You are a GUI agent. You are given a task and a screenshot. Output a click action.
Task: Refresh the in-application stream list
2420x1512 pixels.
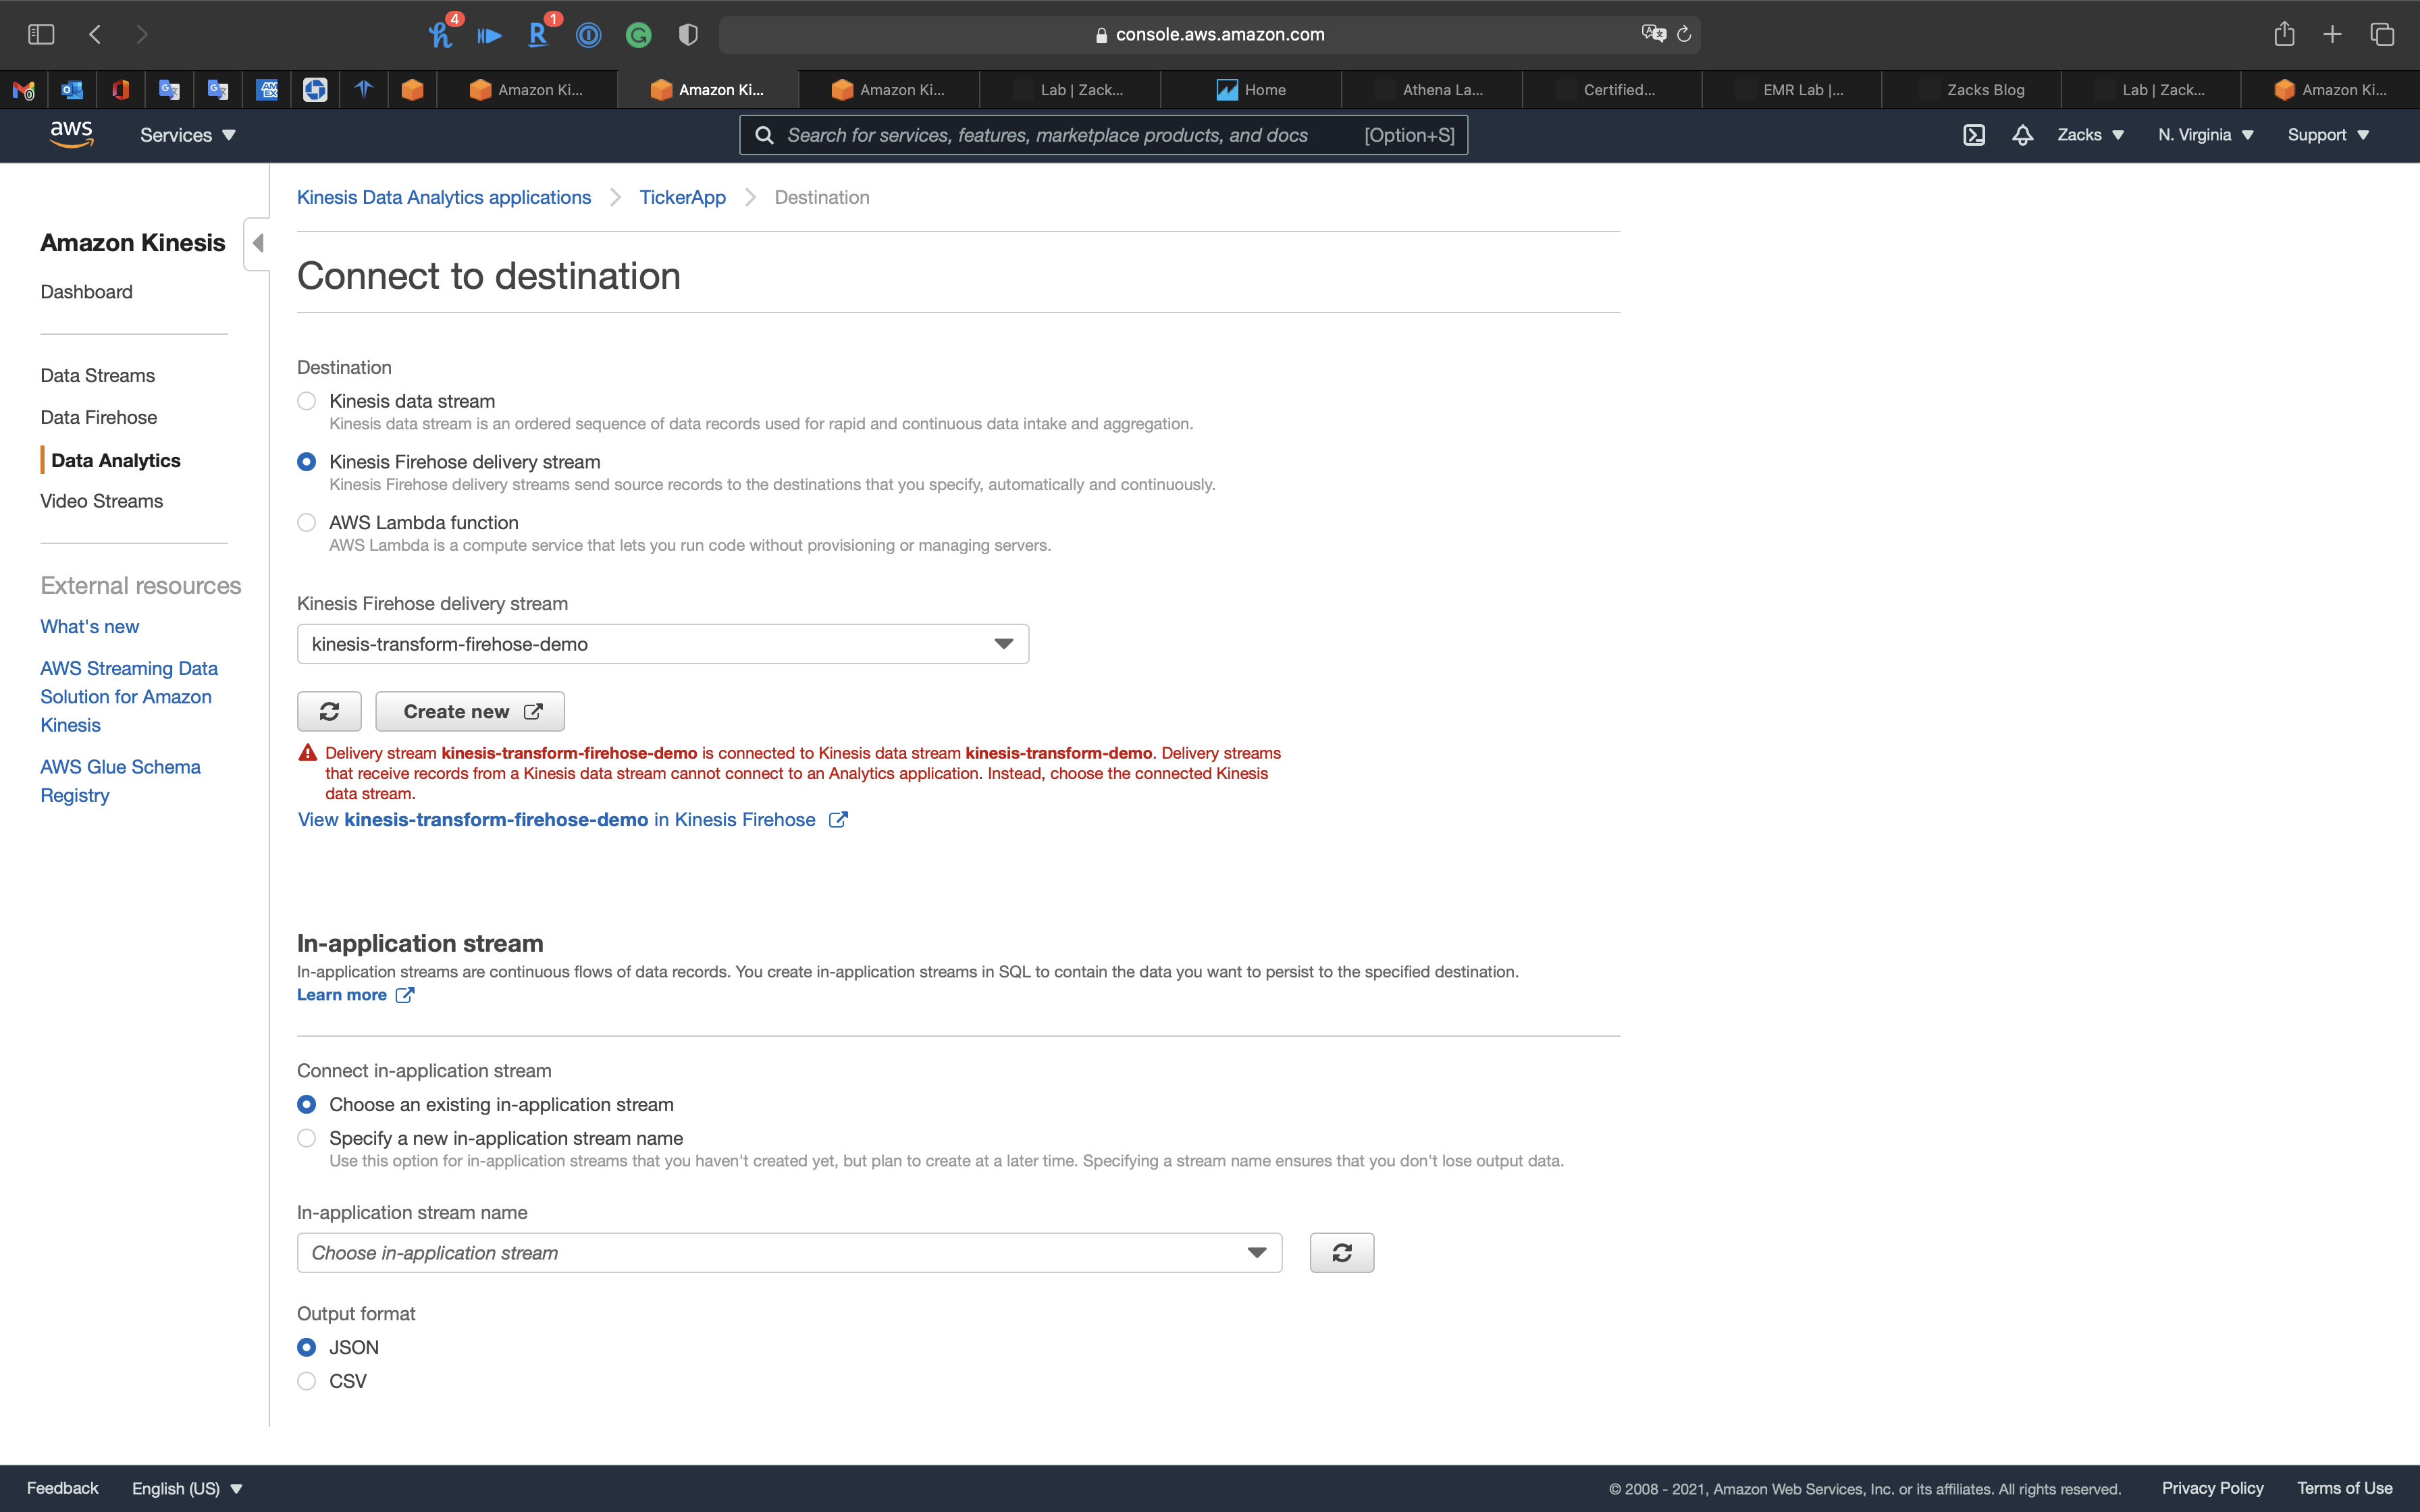pyautogui.click(x=1341, y=1252)
